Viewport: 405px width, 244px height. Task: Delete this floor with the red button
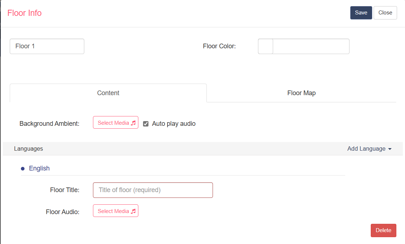[x=383, y=230]
